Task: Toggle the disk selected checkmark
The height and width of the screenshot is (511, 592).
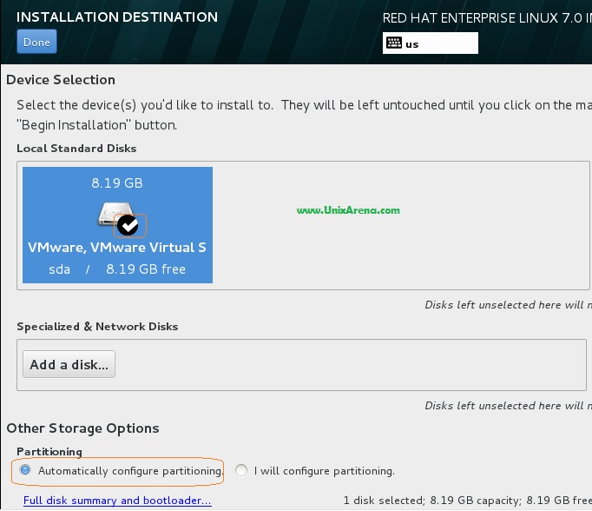Action: point(128,225)
